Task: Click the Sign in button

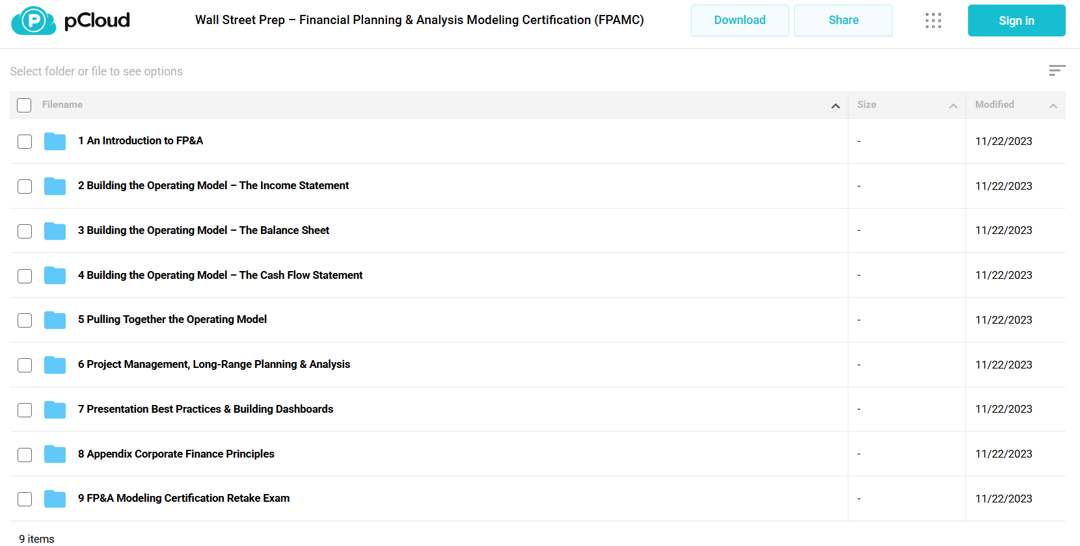Action: tap(1016, 20)
